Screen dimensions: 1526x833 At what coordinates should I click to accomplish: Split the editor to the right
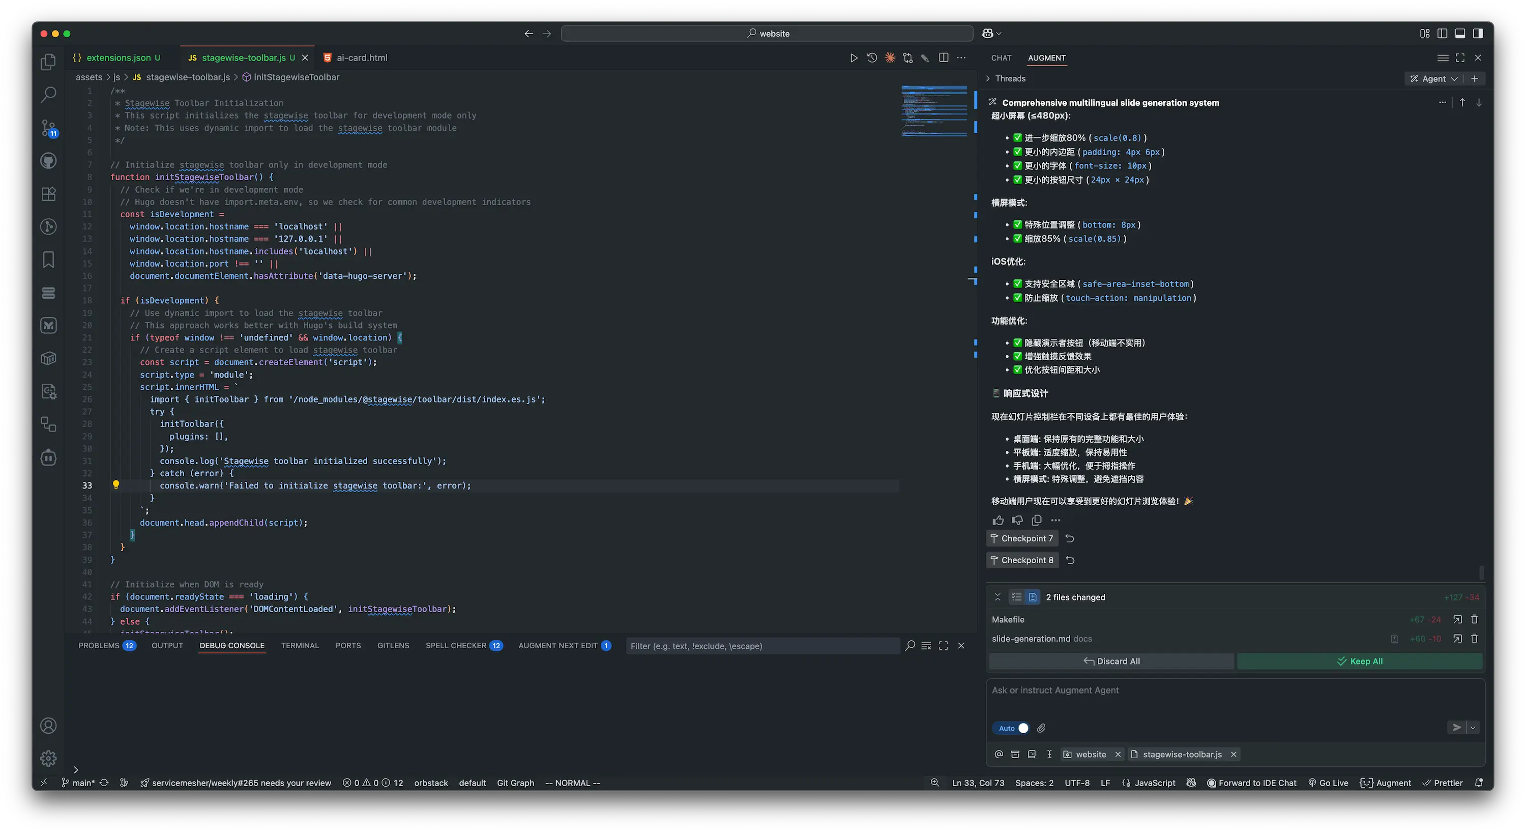[x=944, y=58]
